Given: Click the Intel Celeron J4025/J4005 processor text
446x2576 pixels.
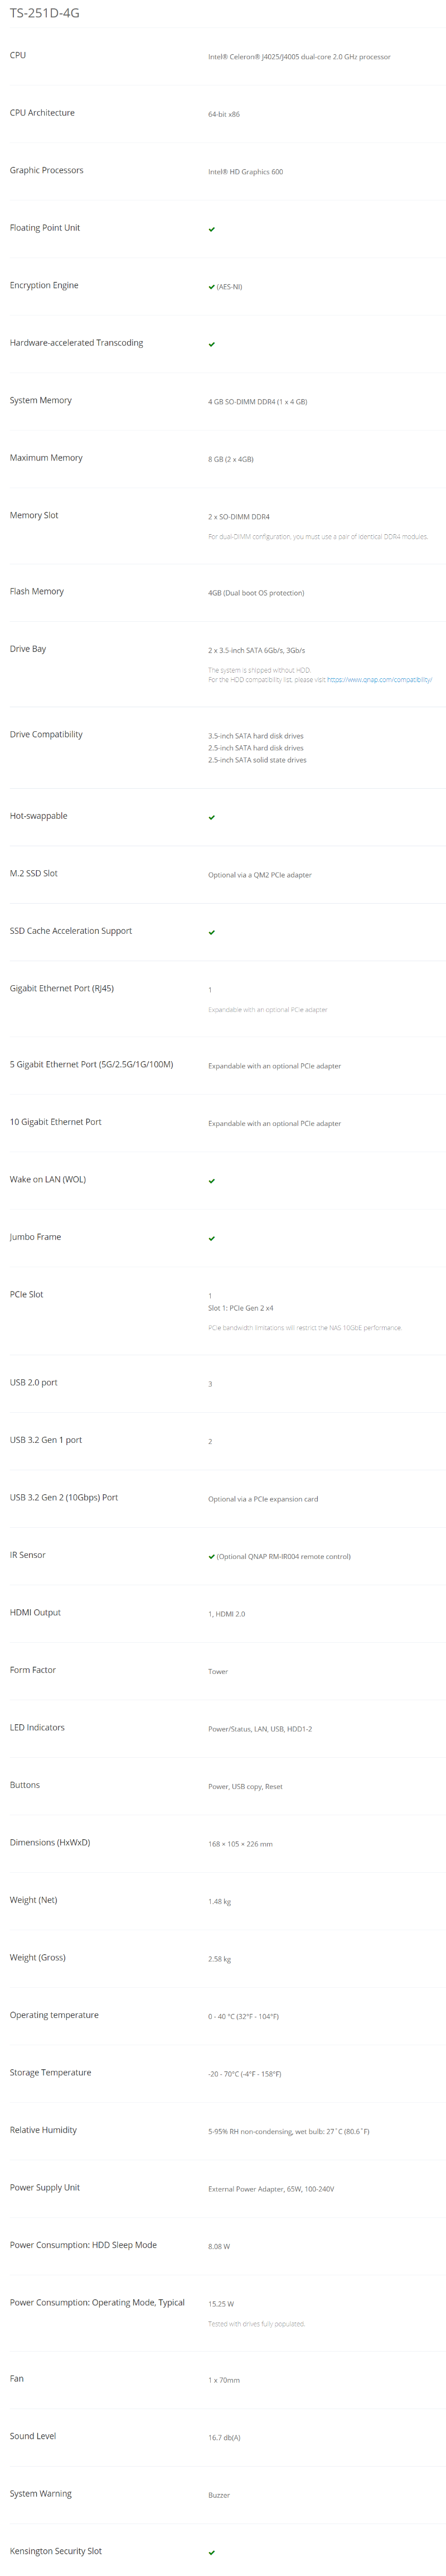Looking at the screenshot, I should 299,57.
